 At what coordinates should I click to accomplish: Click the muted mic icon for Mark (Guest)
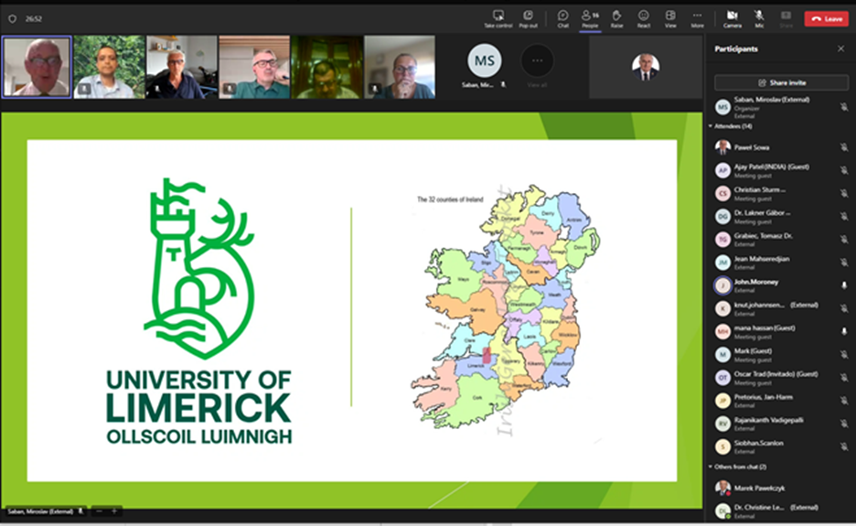pos(844,355)
